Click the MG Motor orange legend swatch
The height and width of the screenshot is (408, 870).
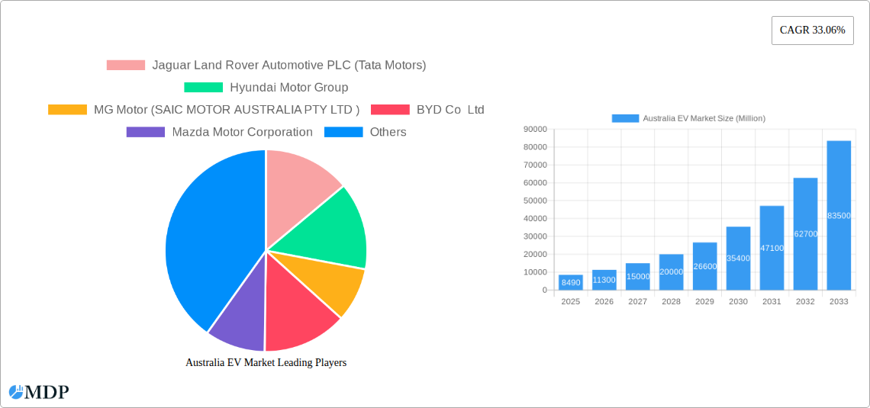click(x=68, y=110)
